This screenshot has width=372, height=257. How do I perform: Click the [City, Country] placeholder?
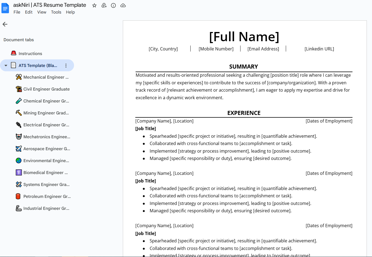click(163, 49)
